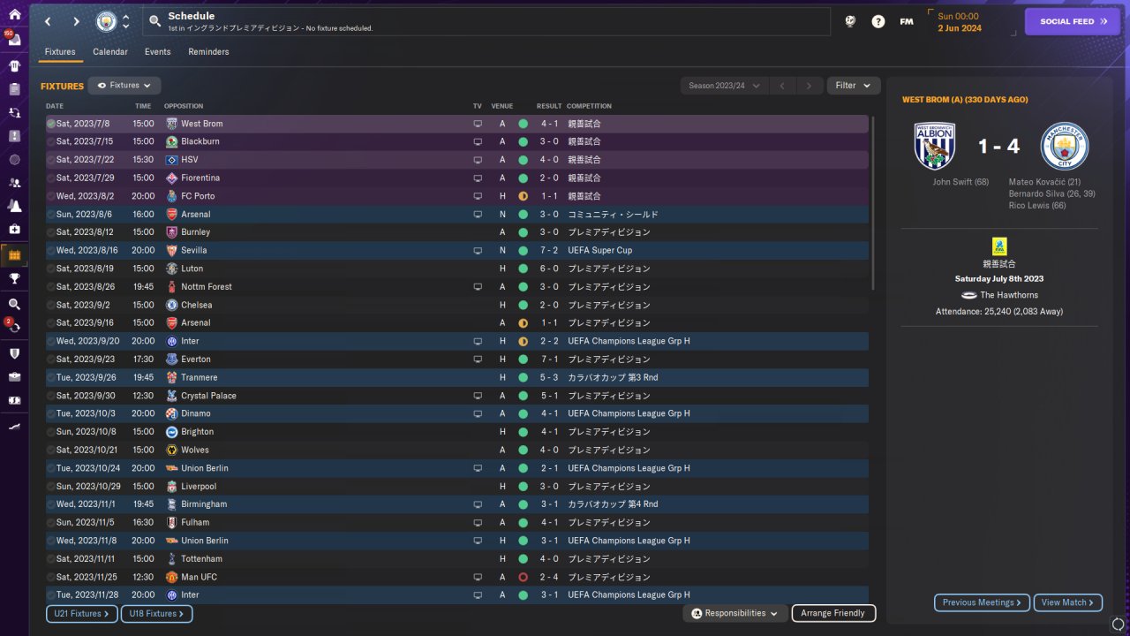Screen dimensions: 1130x636
Task: Select the radio circle for Burnley fixture
Action: (51, 232)
